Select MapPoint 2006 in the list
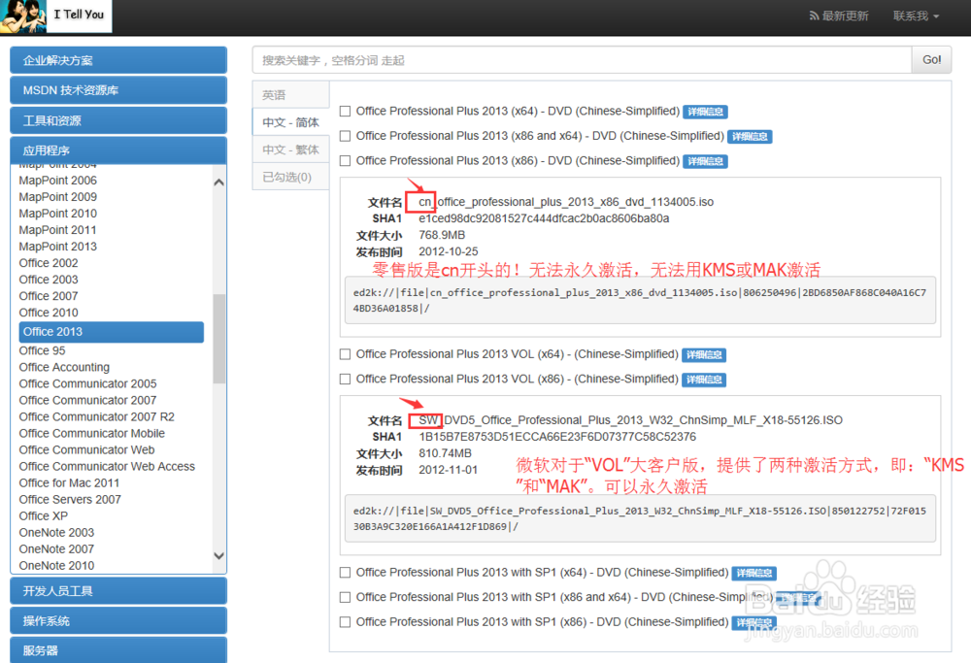This screenshot has width=971, height=663. (57, 181)
